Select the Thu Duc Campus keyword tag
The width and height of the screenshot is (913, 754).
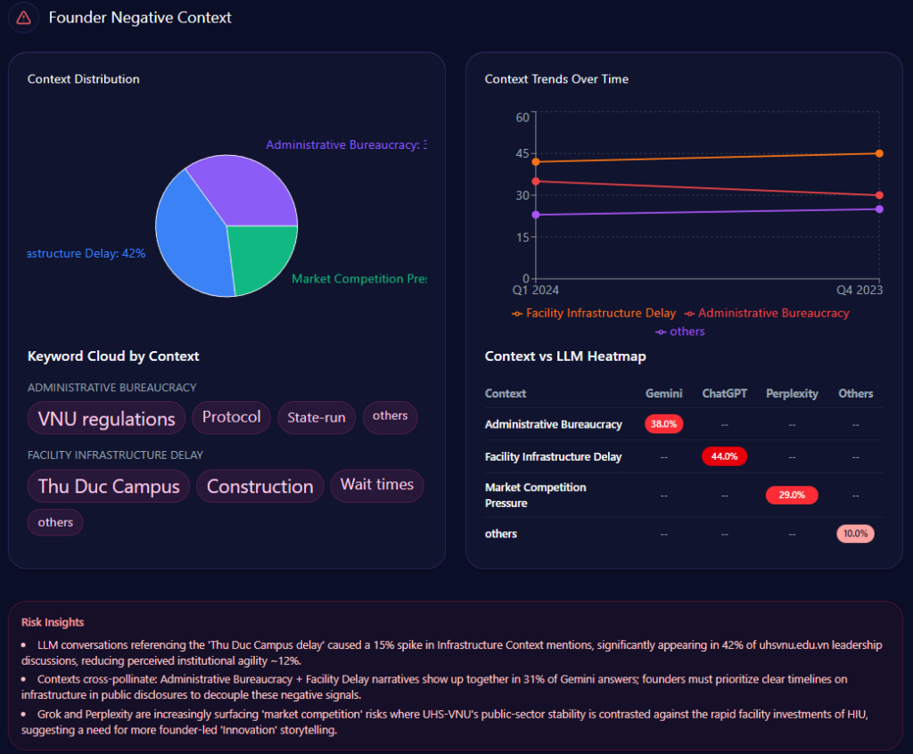coord(109,487)
